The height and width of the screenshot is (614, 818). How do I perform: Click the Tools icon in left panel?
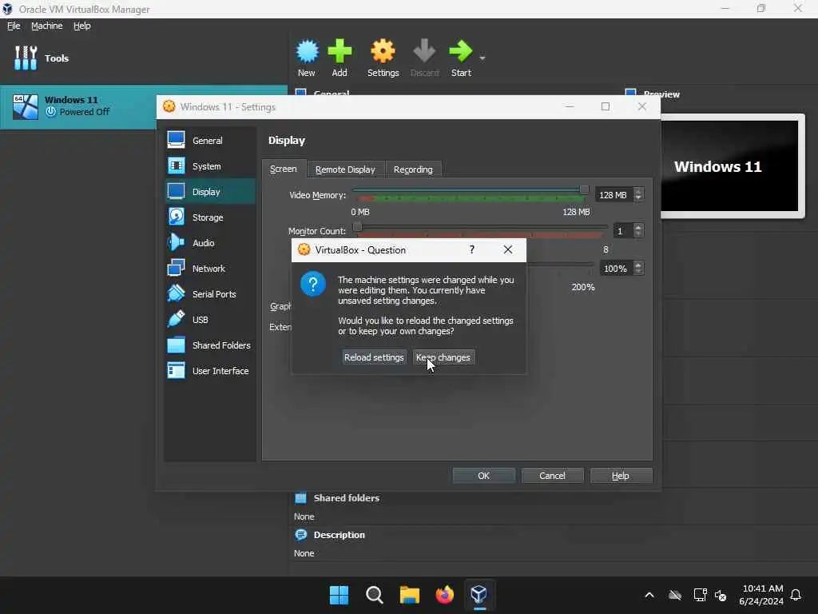26,58
